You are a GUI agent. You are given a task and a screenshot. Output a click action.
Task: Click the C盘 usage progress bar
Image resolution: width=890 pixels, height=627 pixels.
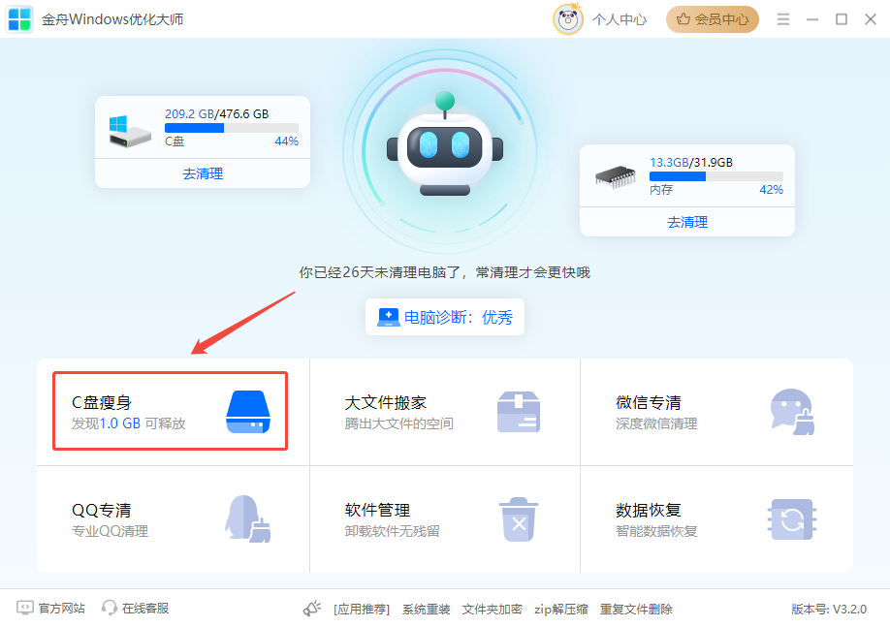232,128
